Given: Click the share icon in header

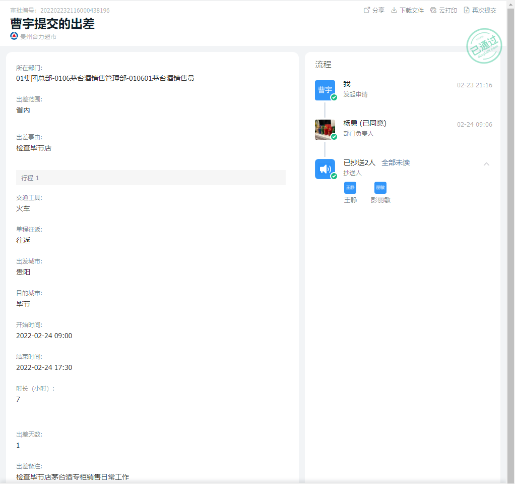Looking at the screenshot, I should point(367,10).
